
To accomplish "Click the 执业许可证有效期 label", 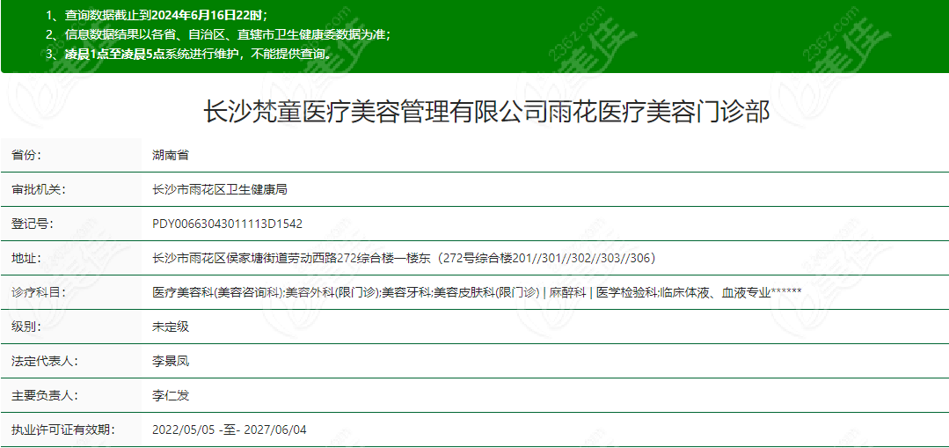I will 63,430.
